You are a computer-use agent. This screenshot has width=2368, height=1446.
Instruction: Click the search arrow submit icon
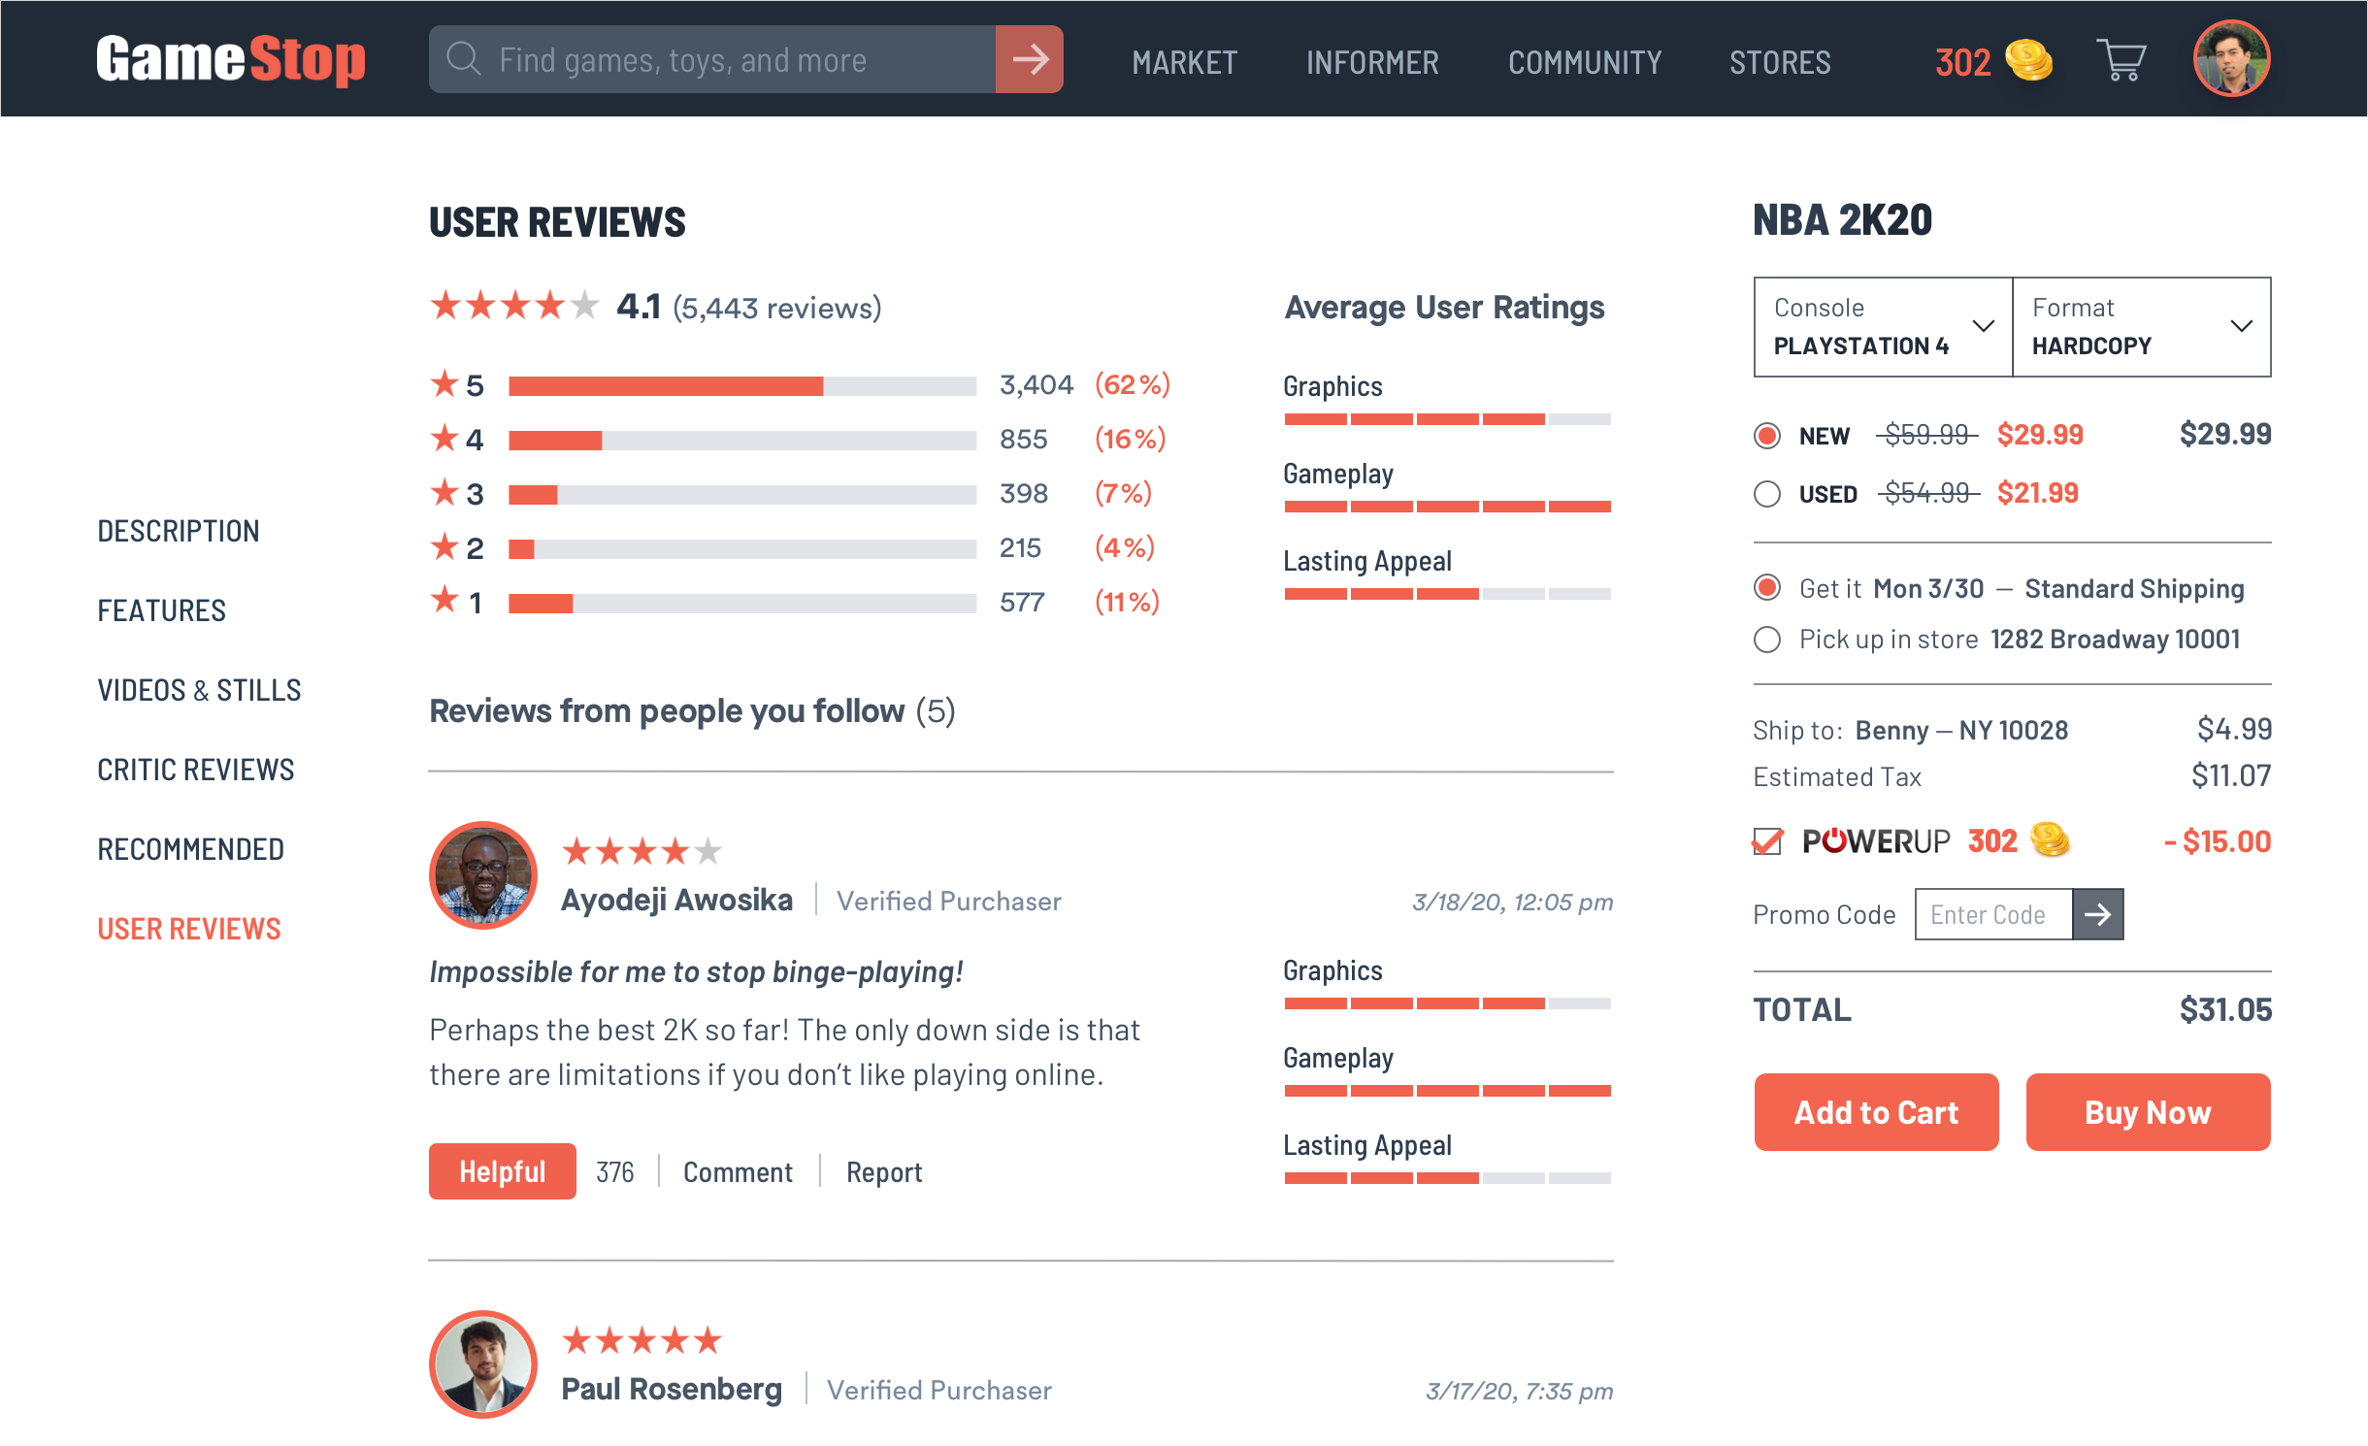1030,60
